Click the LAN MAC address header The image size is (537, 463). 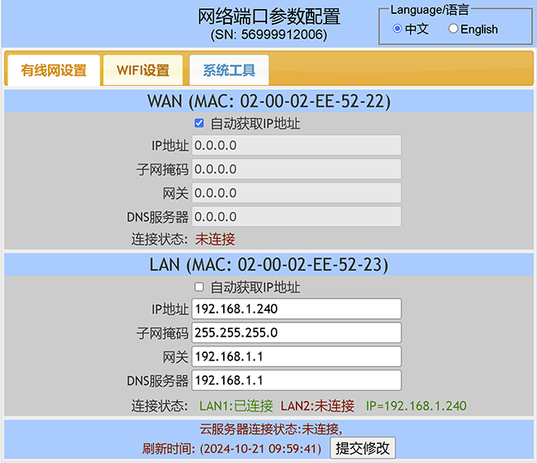[268, 265]
